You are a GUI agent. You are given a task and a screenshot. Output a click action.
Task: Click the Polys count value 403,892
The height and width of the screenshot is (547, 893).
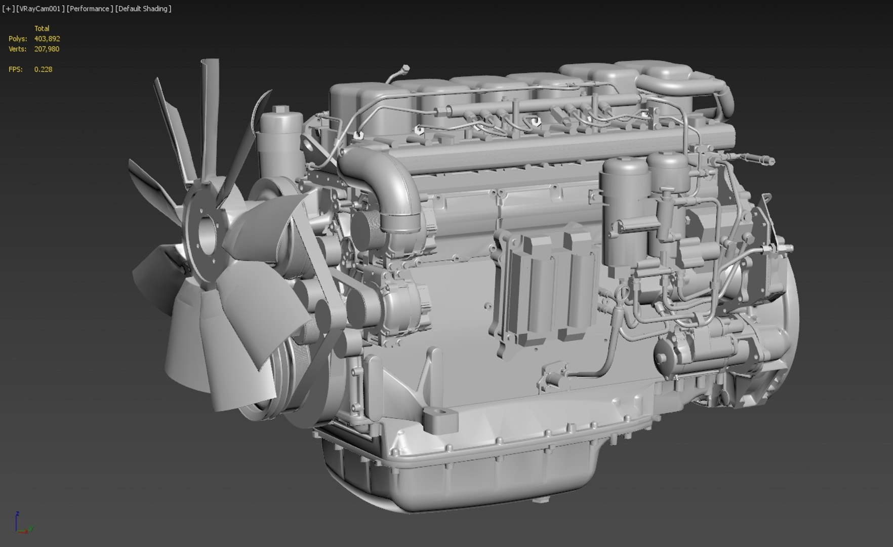click(x=47, y=38)
